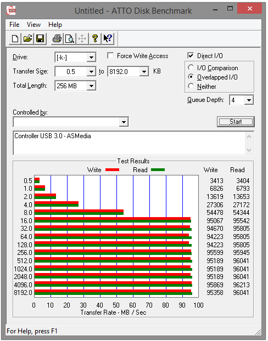Click the read value 3404

[x=243, y=181]
